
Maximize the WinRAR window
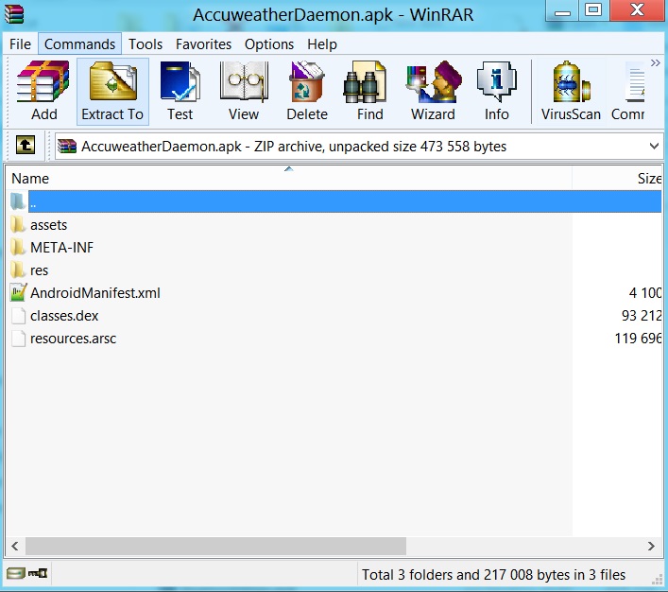593,11
